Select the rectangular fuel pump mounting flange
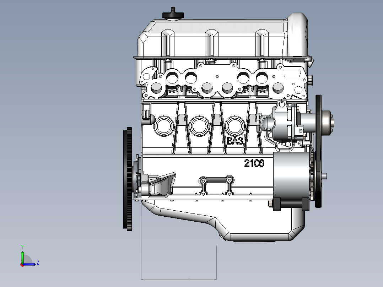383x287 pixels. pos(216,186)
